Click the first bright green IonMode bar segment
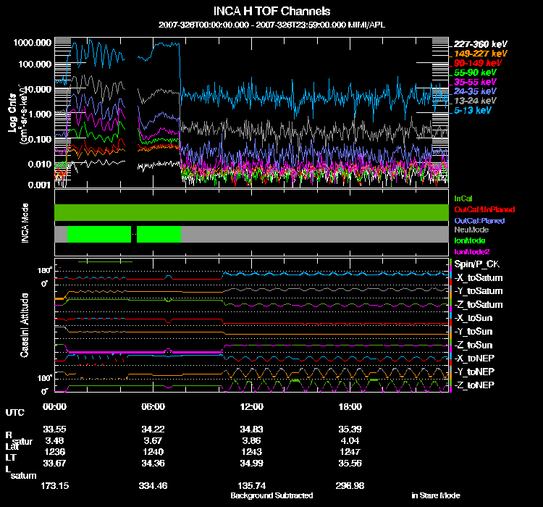This screenshot has height=507, width=543. click(99, 234)
